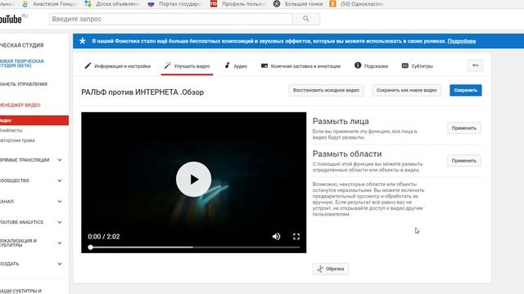The image size is (524, 294).
Task: Open Большие гонки bookmark
Action: point(298,4)
